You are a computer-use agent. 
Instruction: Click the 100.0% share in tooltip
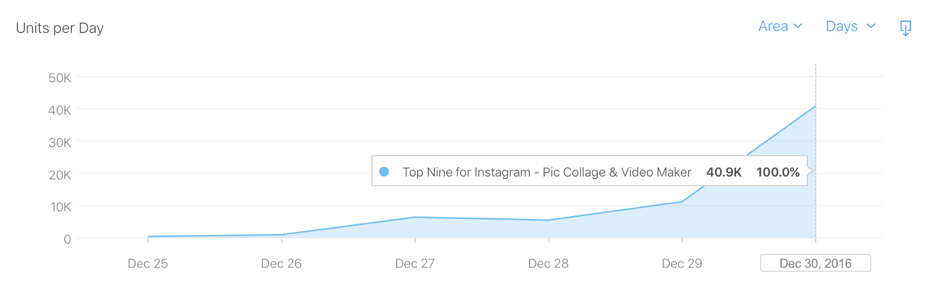778,172
